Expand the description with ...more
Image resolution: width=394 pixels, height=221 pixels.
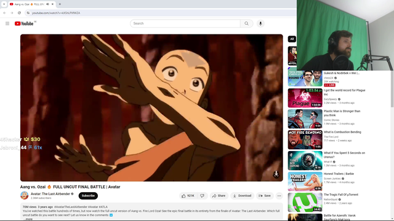pyautogui.click(x=28, y=219)
